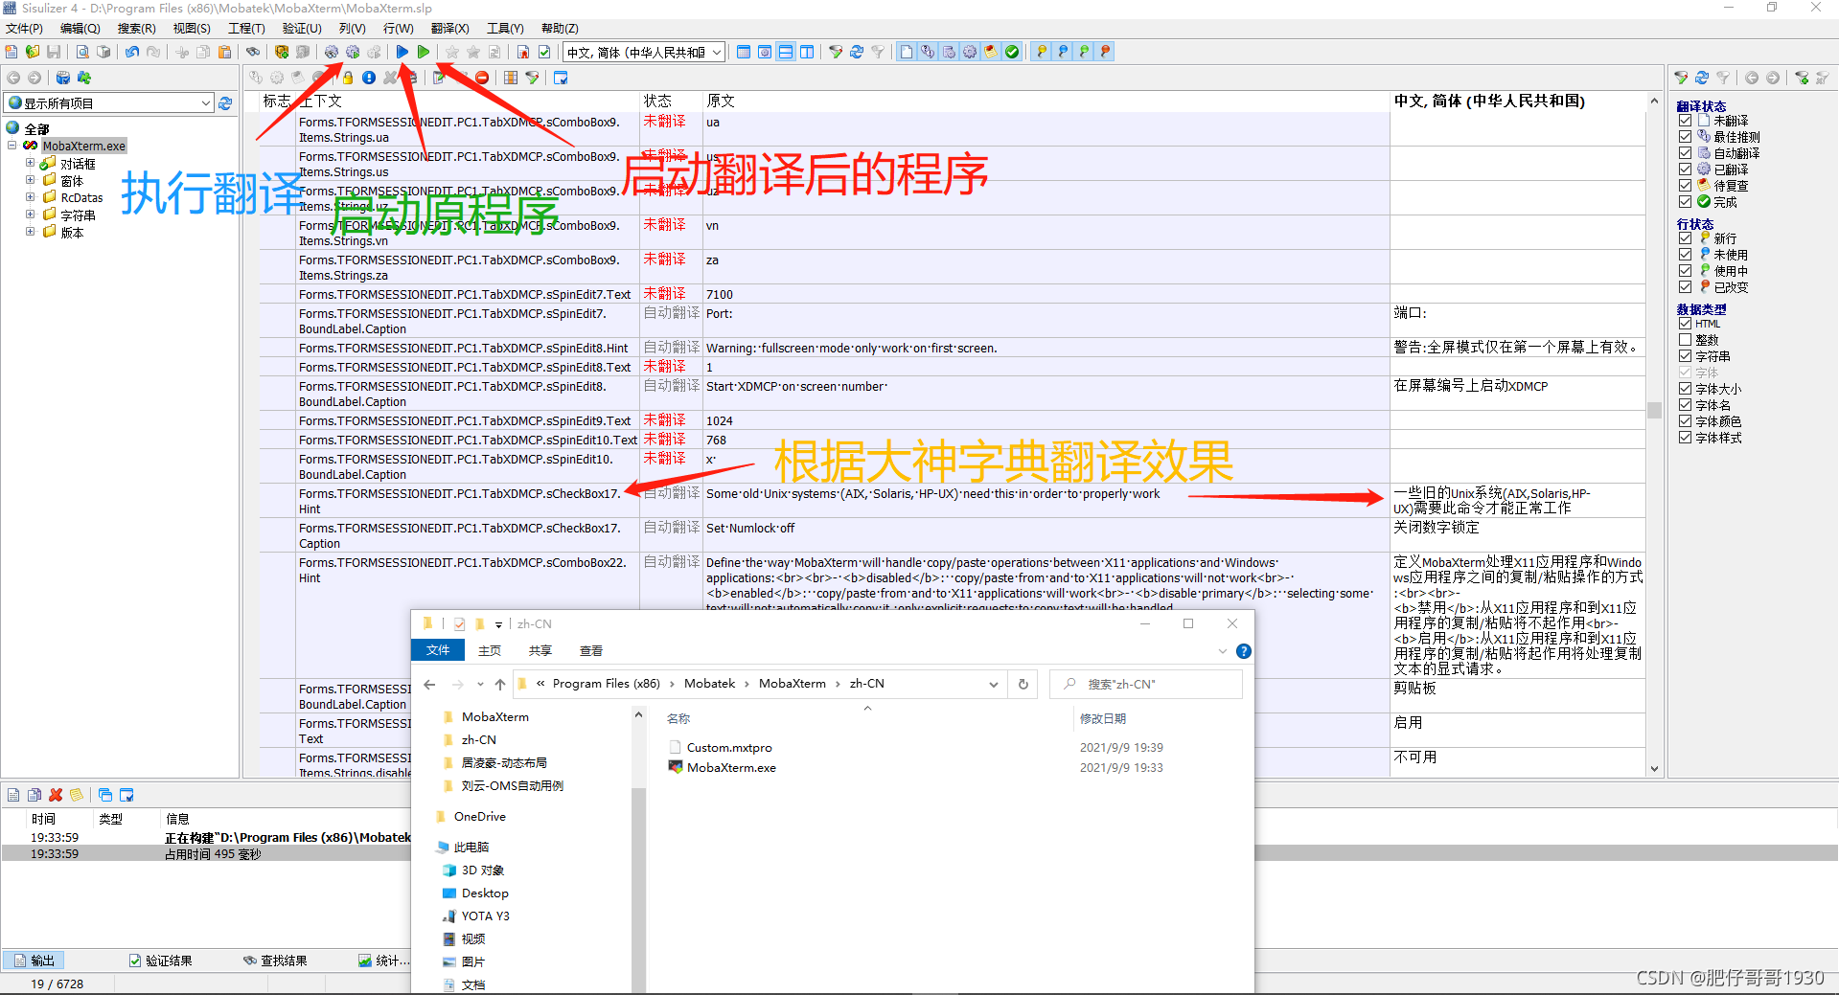Click the Explorer up-folder arrow button
This screenshot has height=995, width=1839.
pyautogui.click(x=500, y=684)
